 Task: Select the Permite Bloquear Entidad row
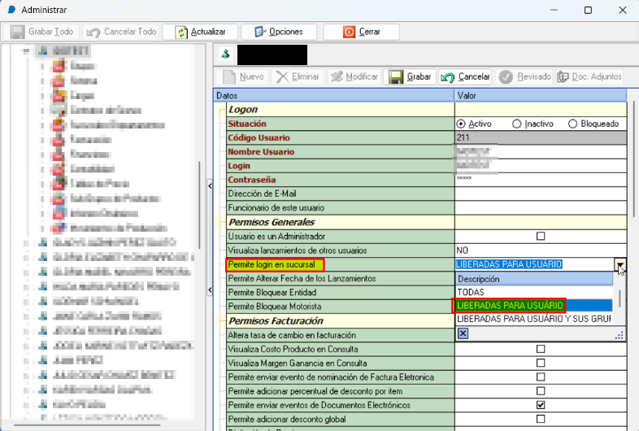tap(341, 293)
